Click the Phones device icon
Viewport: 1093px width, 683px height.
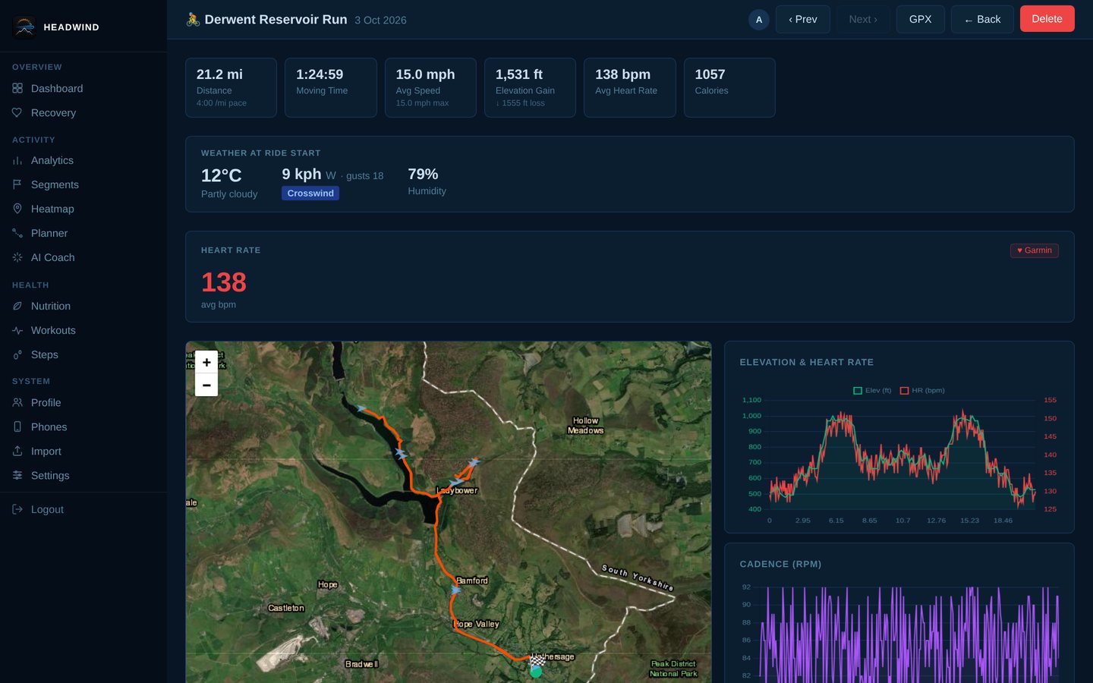(17, 427)
